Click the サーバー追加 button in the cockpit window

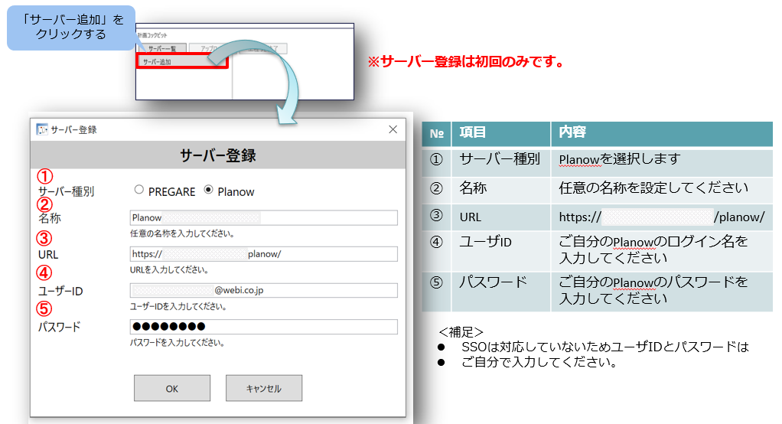pos(181,61)
